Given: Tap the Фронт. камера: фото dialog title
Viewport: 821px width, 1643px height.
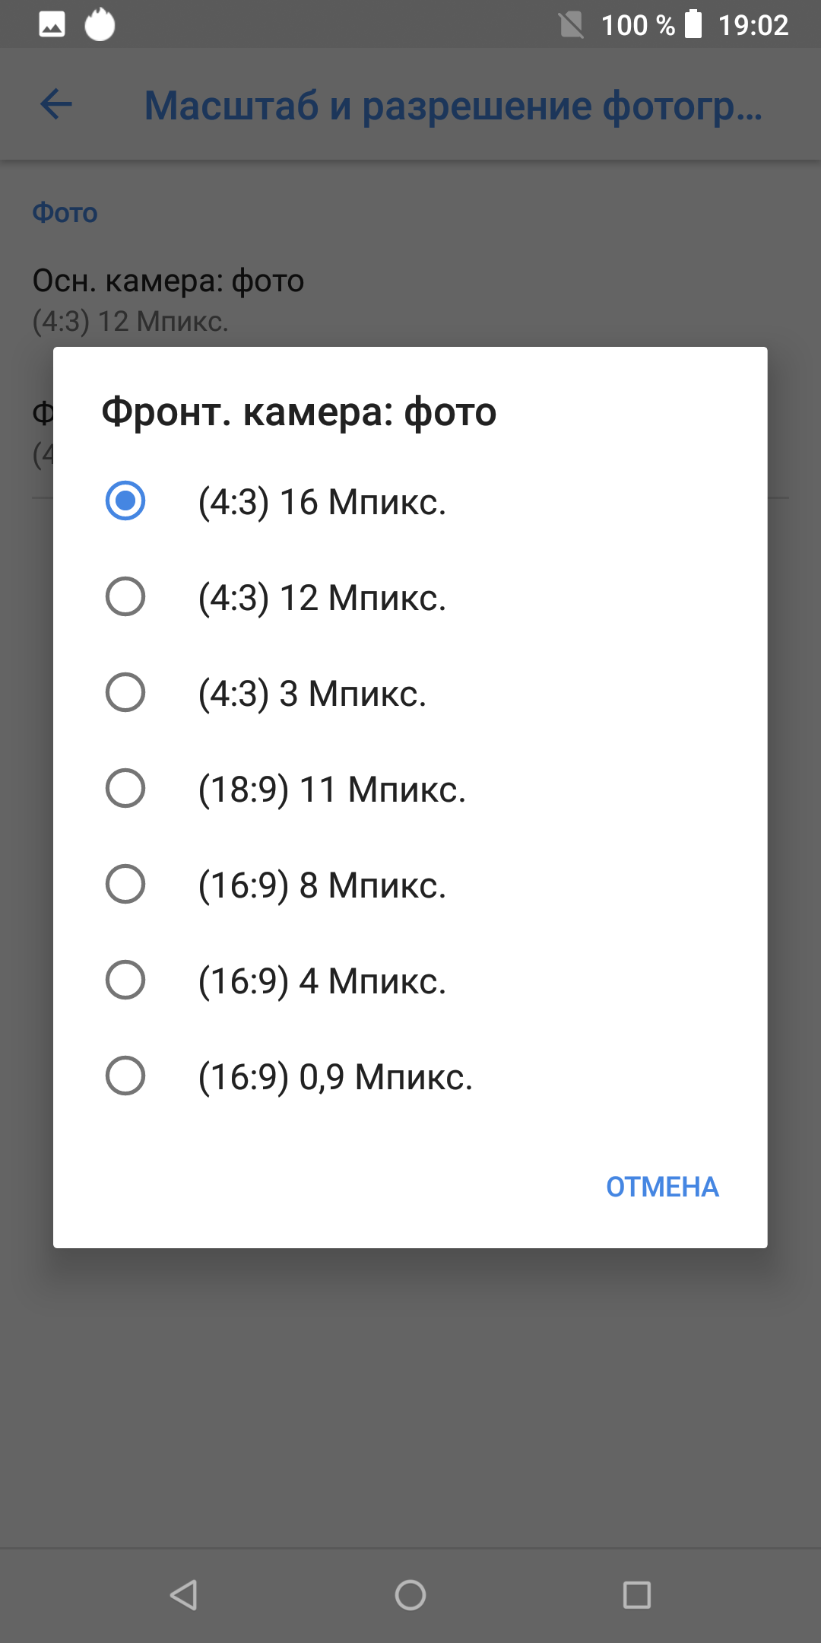Looking at the screenshot, I should point(299,412).
